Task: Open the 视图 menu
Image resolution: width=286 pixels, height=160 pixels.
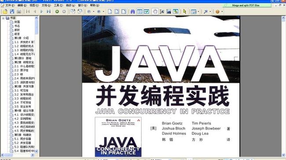Action: pos(34,5)
